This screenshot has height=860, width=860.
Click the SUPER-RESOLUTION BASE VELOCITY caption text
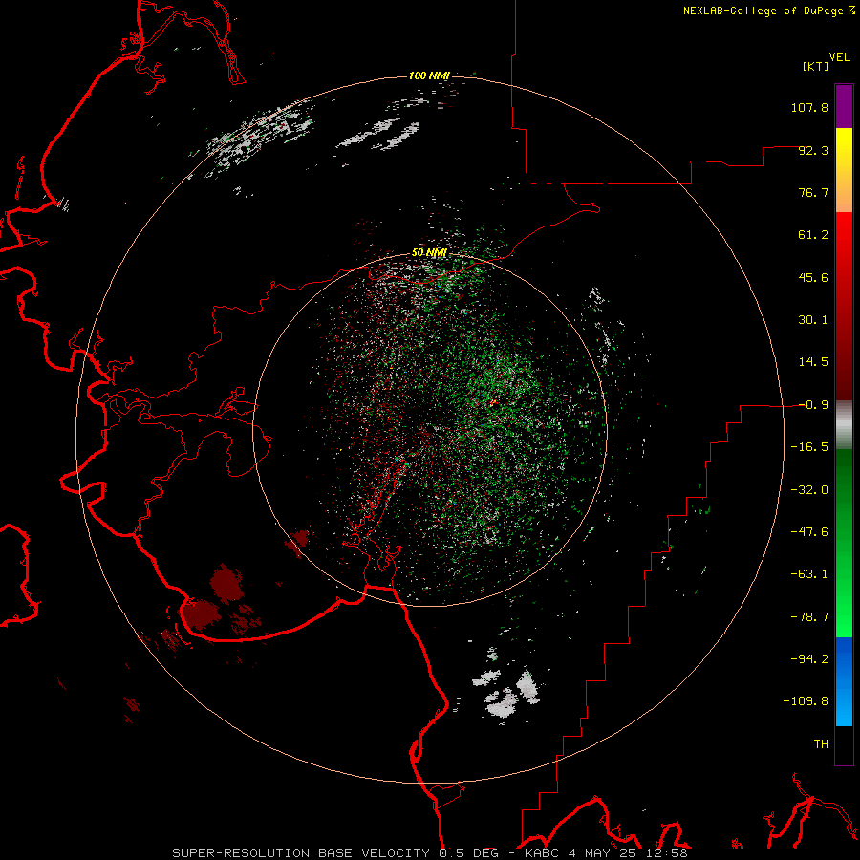(301, 853)
